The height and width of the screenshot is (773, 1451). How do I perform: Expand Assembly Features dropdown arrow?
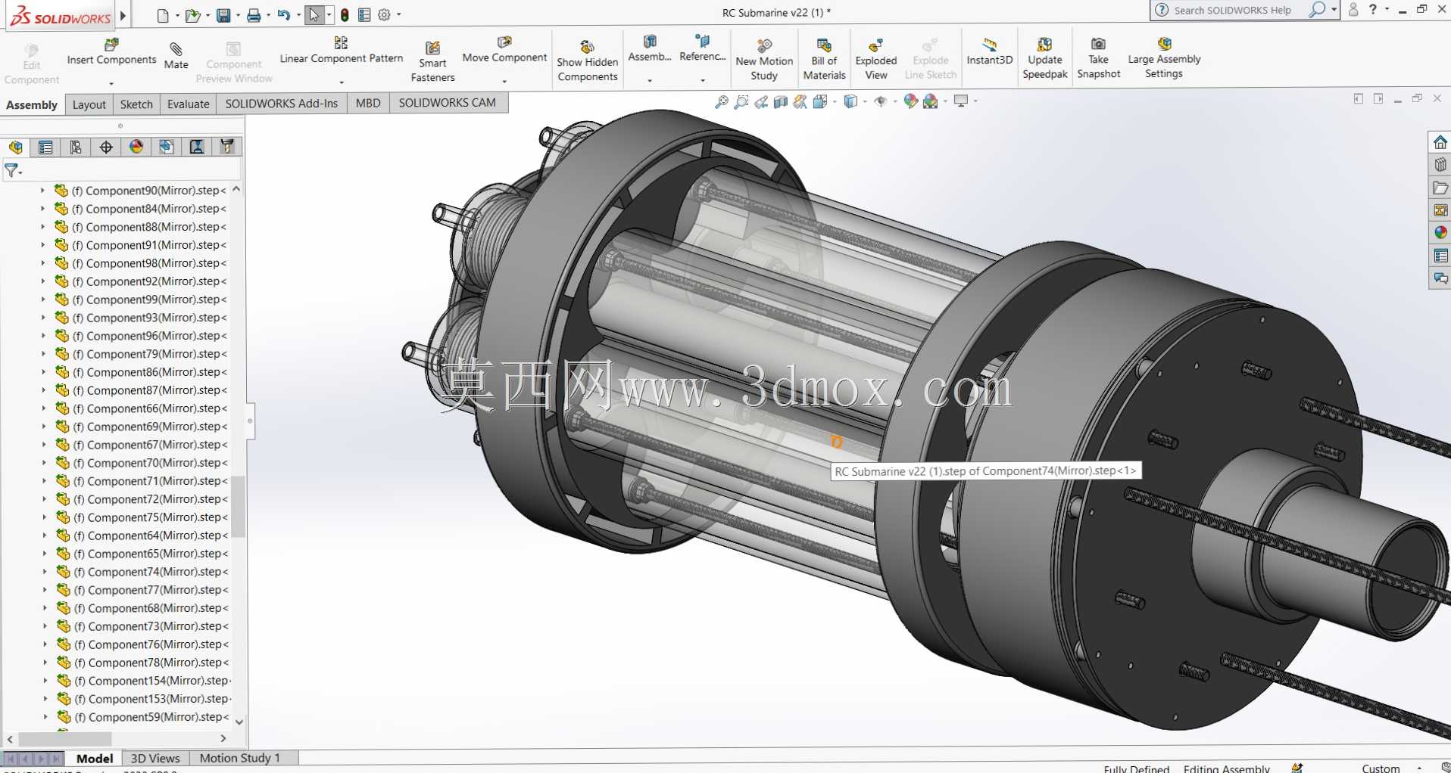[x=650, y=80]
